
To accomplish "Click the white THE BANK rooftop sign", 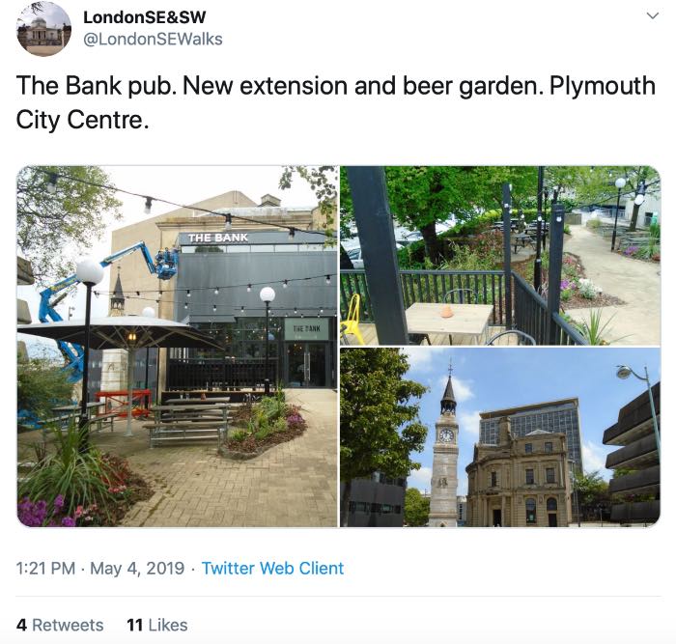I will 218,238.
